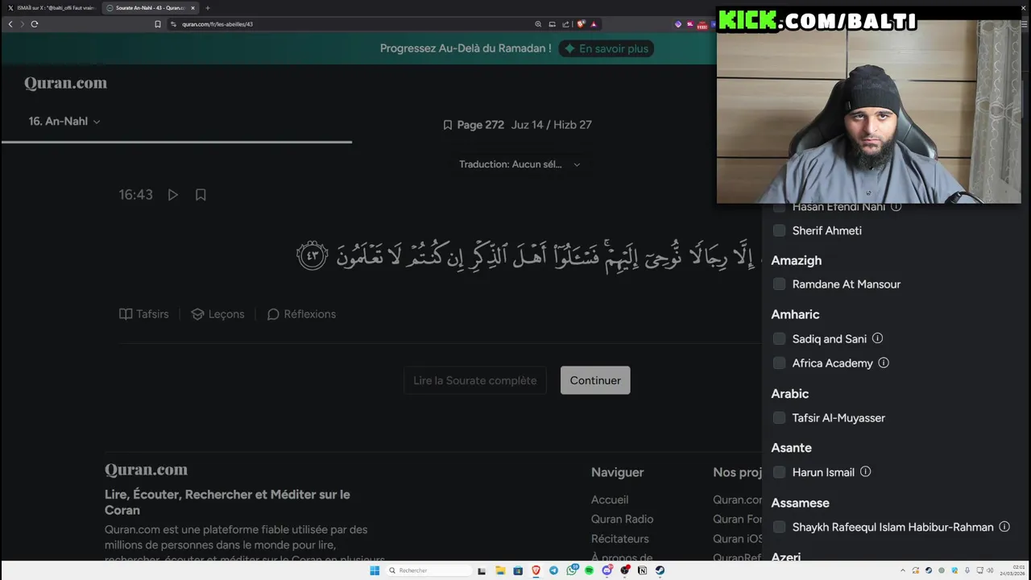The height and width of the screenshot is (580, 1031).
Task: Click the Continuer button
Action: [x=595, y=380]
